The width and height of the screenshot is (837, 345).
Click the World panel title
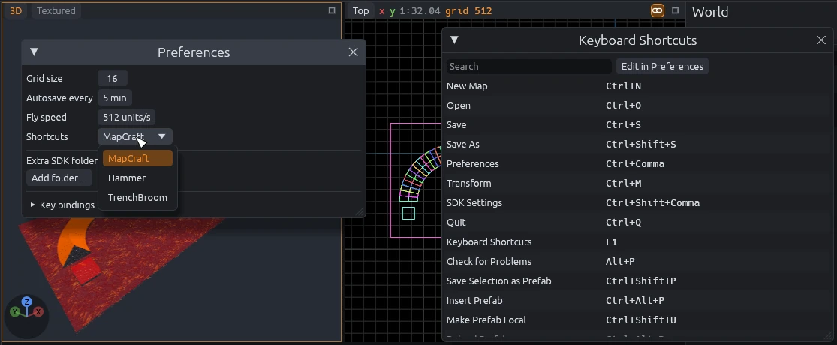pos(710,12)
